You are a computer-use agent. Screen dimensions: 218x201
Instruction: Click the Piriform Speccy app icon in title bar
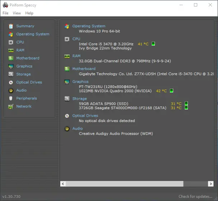pos(5,5)
